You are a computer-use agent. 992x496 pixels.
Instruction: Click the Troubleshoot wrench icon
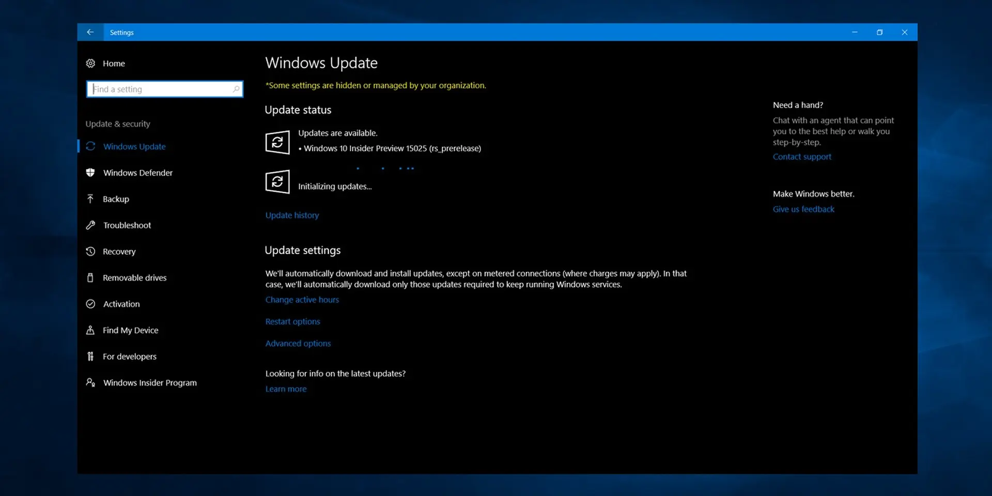(x=90, y=225)
